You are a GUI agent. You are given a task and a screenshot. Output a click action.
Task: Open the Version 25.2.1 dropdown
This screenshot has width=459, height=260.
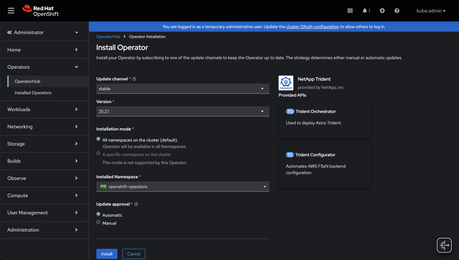(183, 112)
